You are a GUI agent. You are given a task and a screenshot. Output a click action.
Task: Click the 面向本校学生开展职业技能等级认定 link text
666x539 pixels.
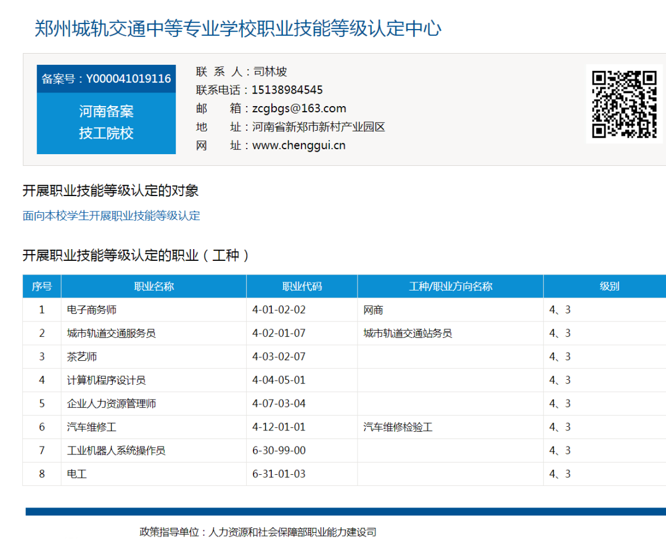coord(111,216)
